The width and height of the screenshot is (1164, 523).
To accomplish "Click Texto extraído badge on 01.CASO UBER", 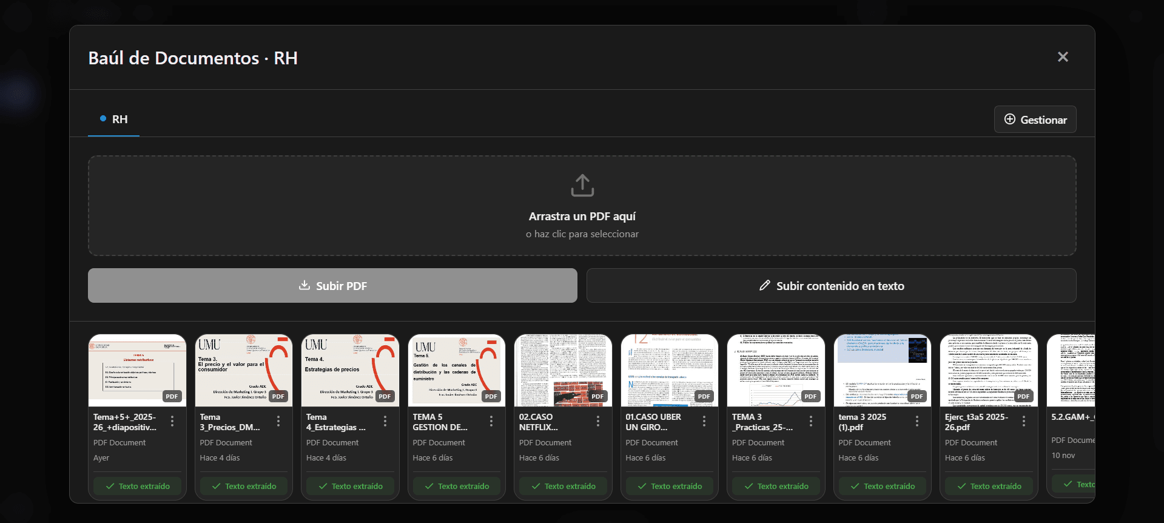I will point(670,486).
